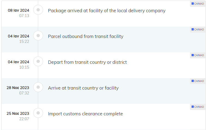Screen dimensions: 206x130
Task: Click the CAINIAO badge on the 28 Νοε 2023 entry
Action: pos(198,81)
